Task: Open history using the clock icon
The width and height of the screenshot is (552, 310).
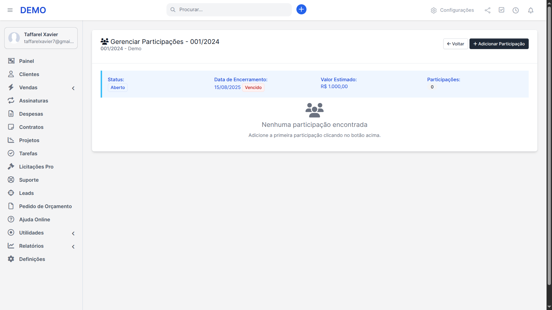Action: pos(515,10)
